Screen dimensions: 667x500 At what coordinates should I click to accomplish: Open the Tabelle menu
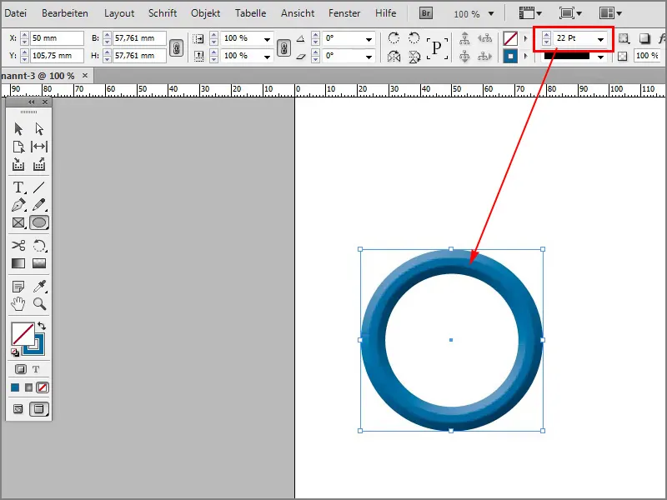251,13
